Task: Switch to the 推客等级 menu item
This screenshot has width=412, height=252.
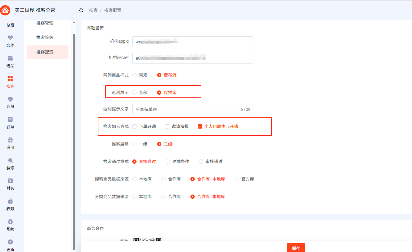Action: (45, 38)
